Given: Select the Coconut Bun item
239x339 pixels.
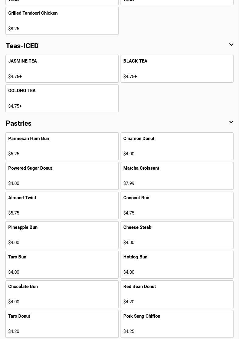Looking at the screenshot, I should point(177,205).
